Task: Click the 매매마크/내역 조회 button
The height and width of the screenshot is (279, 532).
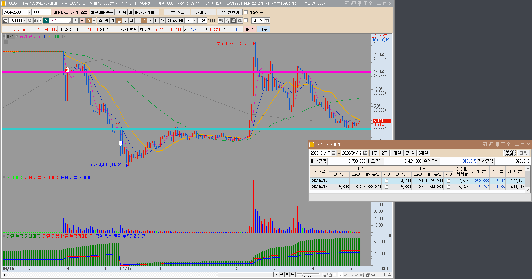Action: pyautogui.click(x=70, y=12)
